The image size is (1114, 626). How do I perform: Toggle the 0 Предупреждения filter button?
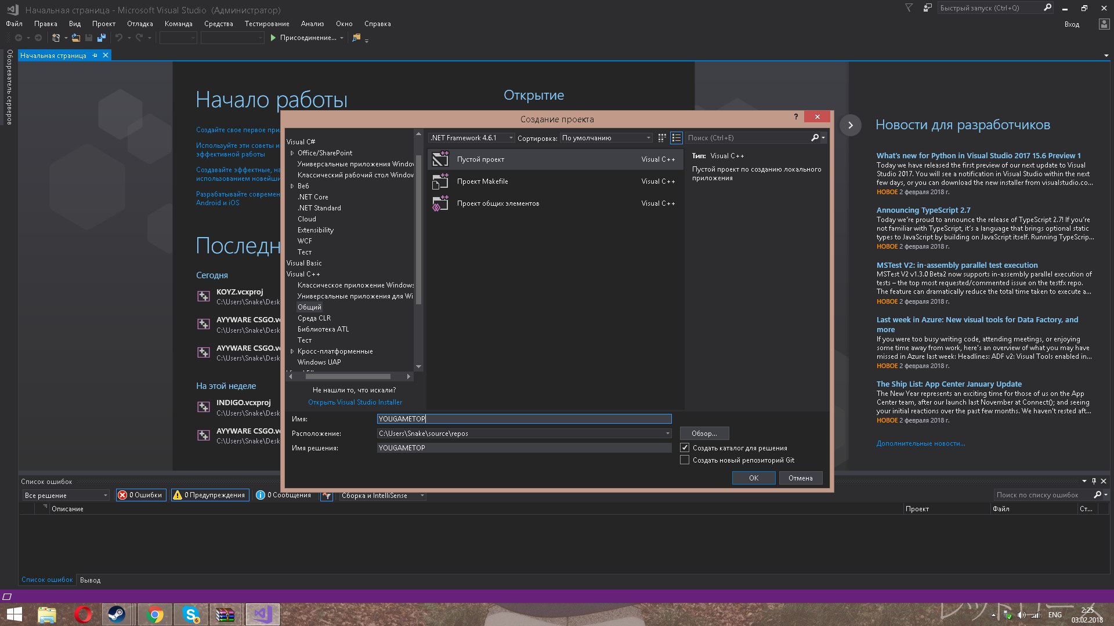click(210, 495)
